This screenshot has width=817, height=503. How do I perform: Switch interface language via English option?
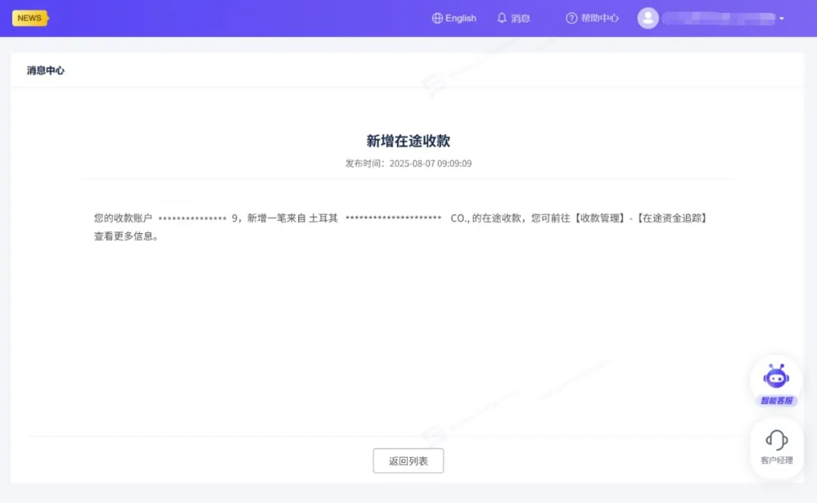pos(454,17)
